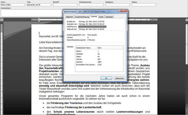Image resolution: width=188 pixels, height=115 pixels.
Task: Toggle the ruler icon above vertical scrollbar
Action: (187, 20)
